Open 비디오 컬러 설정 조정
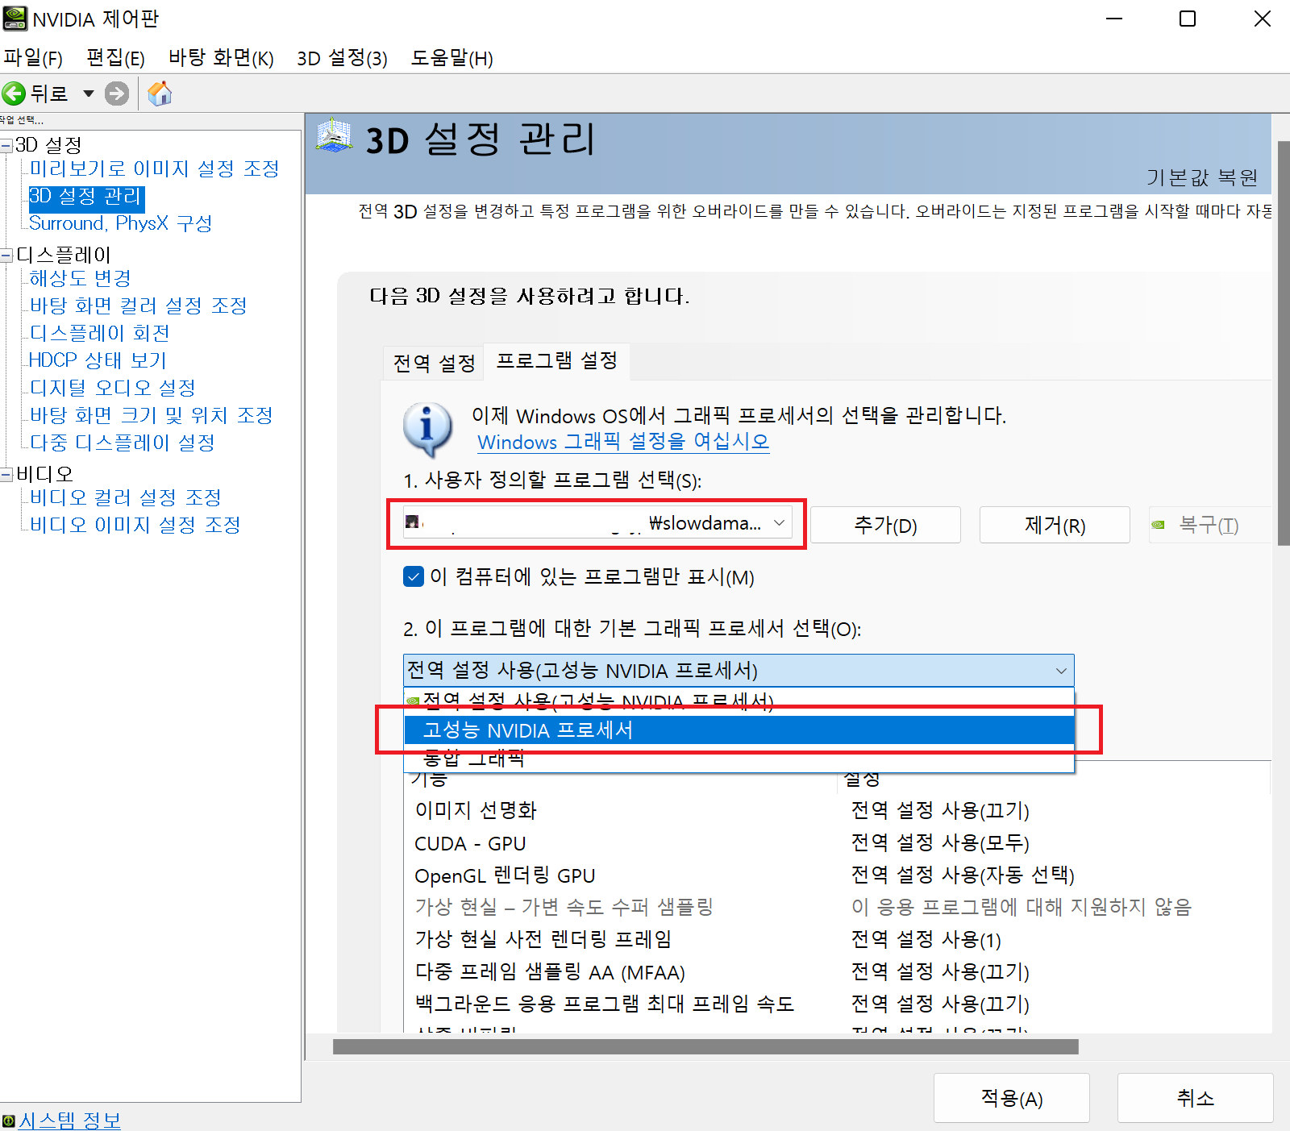The image size is (1290, 1131). pyautogui.click(x=125, y=497)
